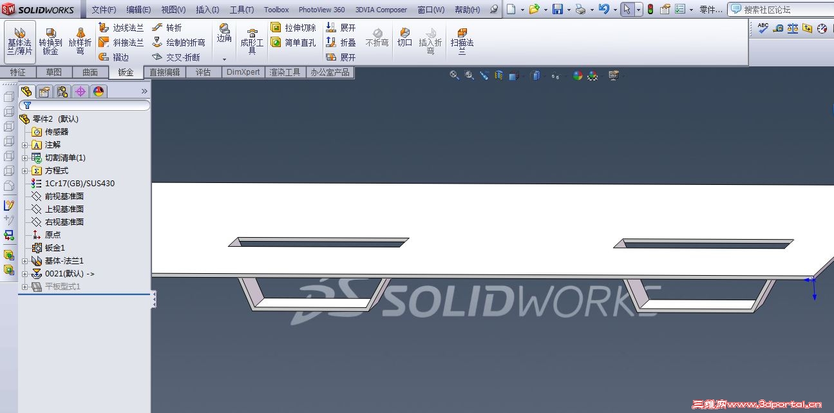The image size is (834, 413).
Task: Click the Open folder icon
Action: (x=534, y=9)
